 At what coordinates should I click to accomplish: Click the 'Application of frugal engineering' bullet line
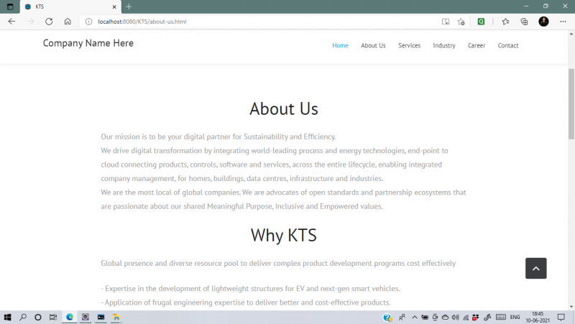click(246, 302)
